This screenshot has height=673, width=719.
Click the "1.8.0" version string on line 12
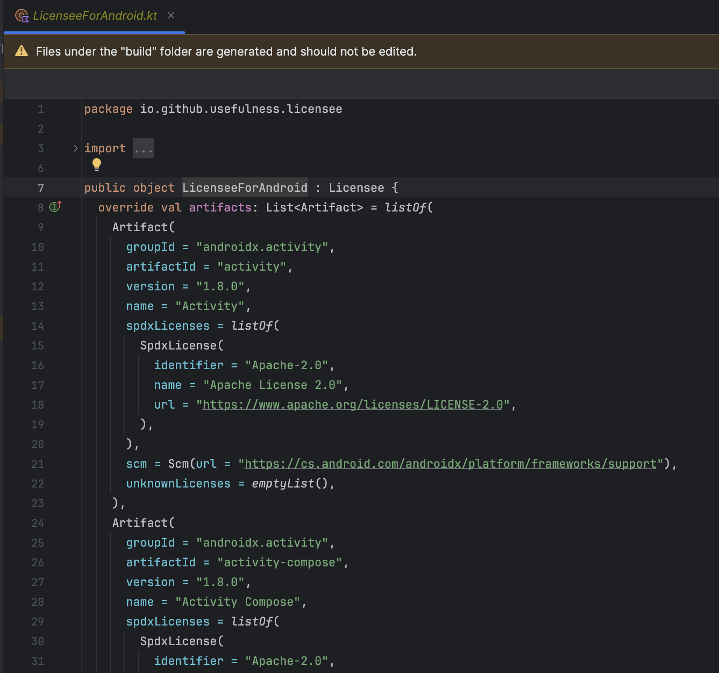pyautogui.click(x=220, y=286)
